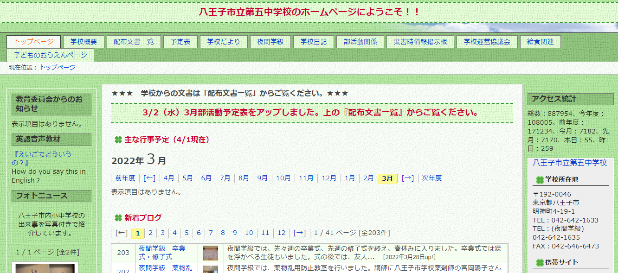Click 前年度 to view the previous year

coord(124,178)
